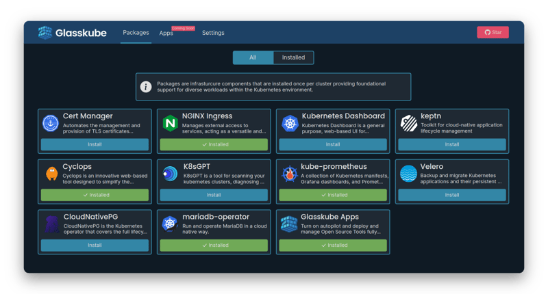Screen dimensions: 548x294
Task: Click the mariadb-operator icon
Action: click(170, 224)
